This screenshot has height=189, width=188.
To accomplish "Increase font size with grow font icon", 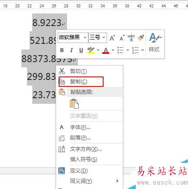I will [112, 38].
